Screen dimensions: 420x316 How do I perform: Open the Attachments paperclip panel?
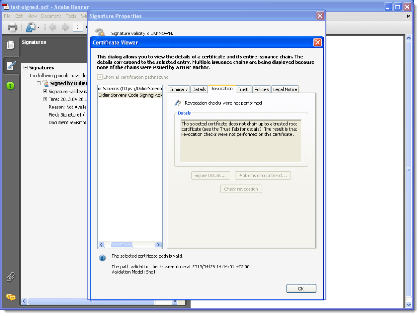[x=11, y=277]
